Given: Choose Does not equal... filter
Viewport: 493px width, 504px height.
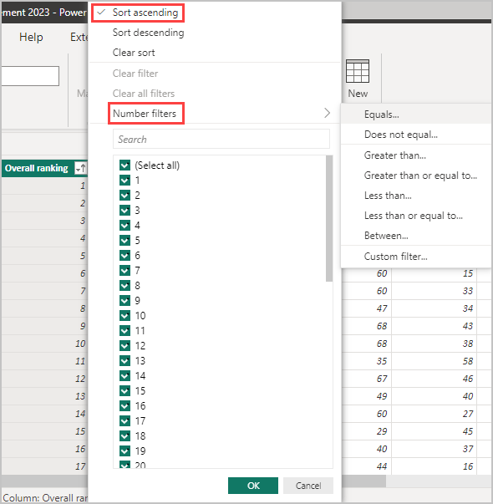Looking at the screenshot, I should (401, 135).
